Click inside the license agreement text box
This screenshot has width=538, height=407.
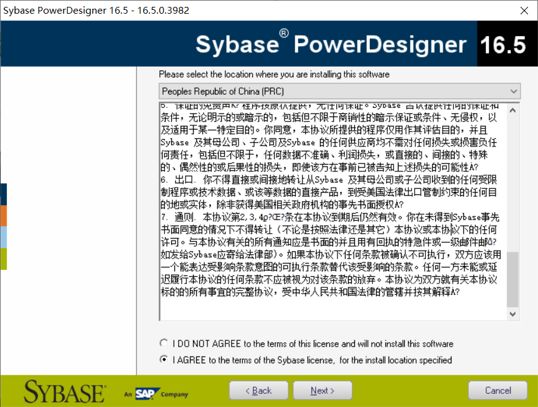tap(333, 211)
